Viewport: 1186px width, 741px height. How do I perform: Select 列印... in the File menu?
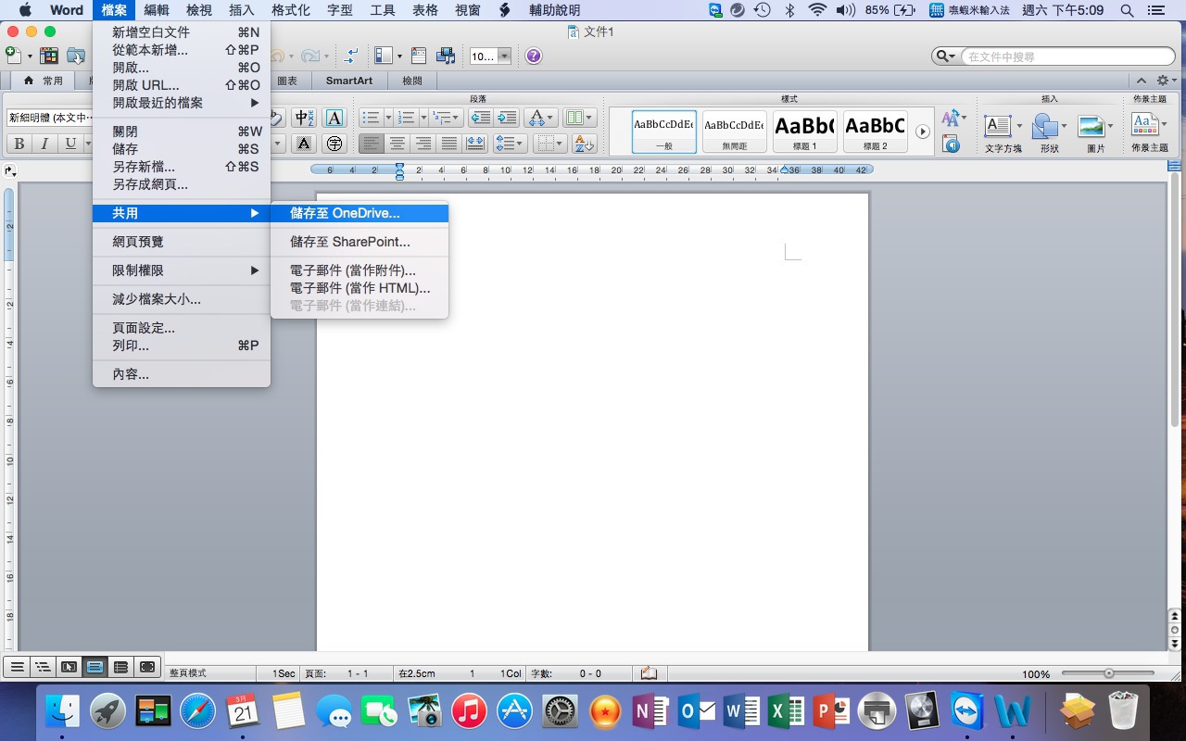[x=182, y=345]
